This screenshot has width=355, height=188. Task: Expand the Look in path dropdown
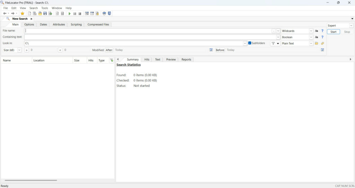pyautogui.click(x=245, y=43)
